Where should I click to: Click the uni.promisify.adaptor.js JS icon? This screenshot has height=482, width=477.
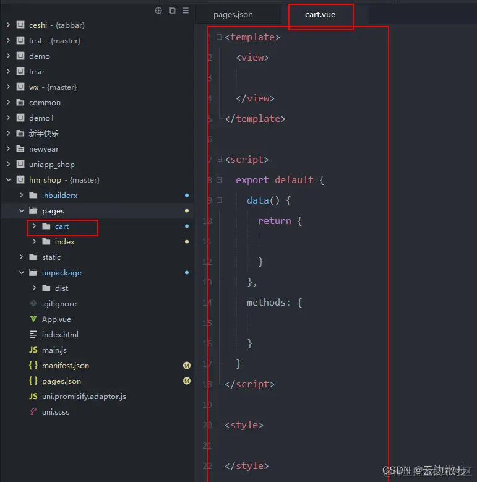pyautogui.click(x=33, y=396)
